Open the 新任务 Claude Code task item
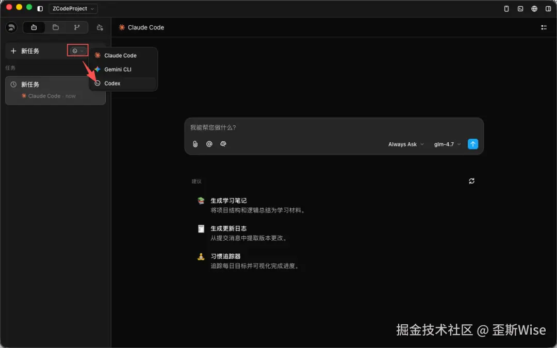Screen dimensions: 557x348 click(55, 90)
